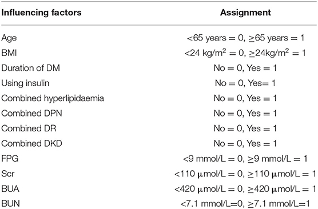This screenshot has width=318, height=209.
Task: Click the Scr row label
Action: coord(8,174)
